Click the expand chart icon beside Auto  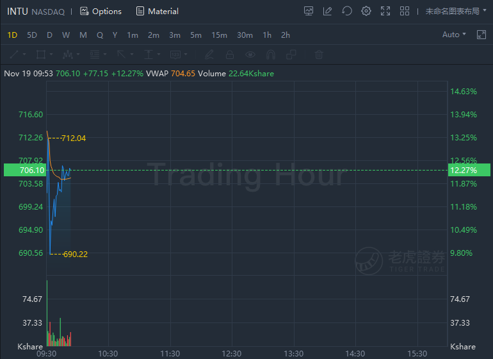481,35
